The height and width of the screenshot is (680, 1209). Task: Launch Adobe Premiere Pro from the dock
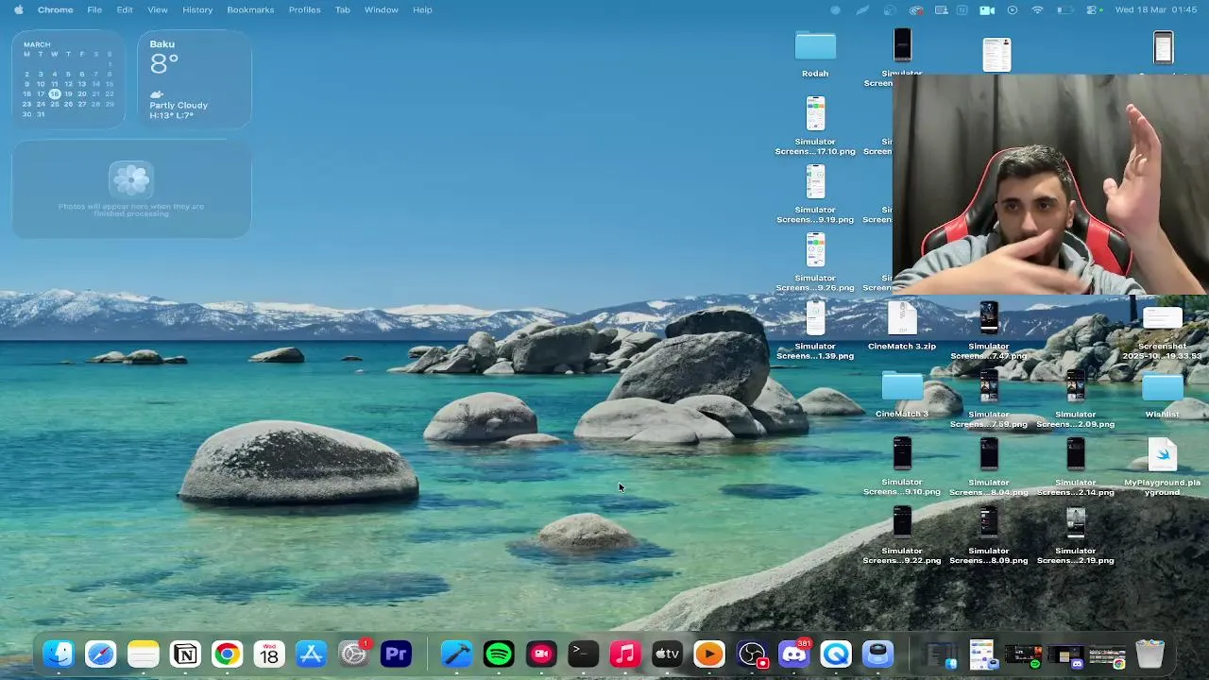click(x=396, y=654)
